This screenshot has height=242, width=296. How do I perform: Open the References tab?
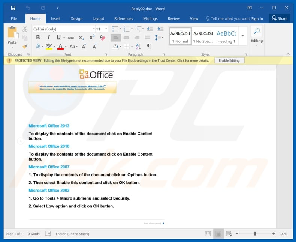(x=124, y=18)
